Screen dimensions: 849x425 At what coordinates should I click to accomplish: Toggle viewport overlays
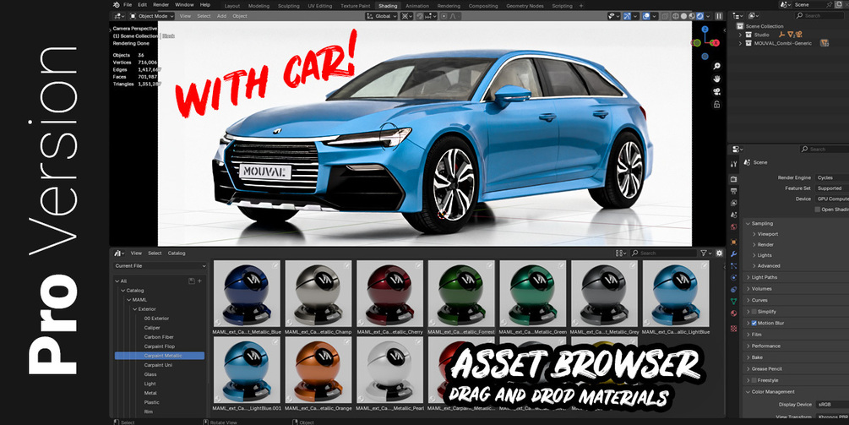click(x=646, y=16)
